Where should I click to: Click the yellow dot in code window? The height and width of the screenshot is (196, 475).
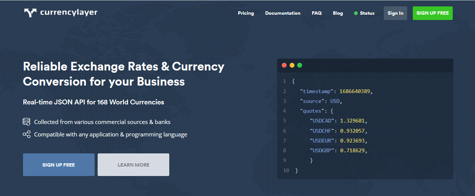point(292,65)
